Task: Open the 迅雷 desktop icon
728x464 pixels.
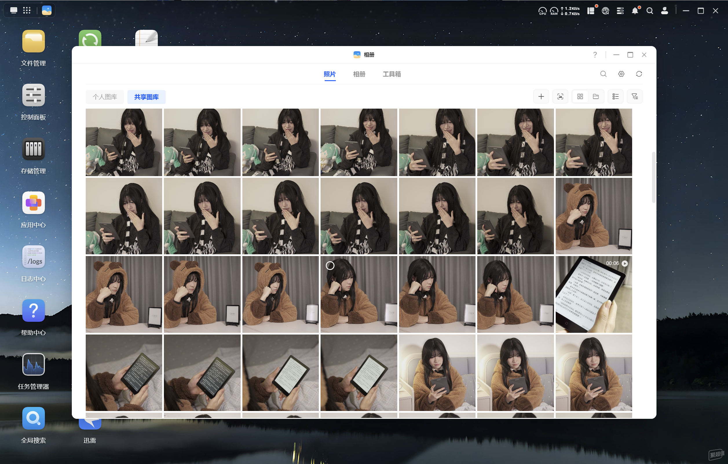Action: coord(90,424)
